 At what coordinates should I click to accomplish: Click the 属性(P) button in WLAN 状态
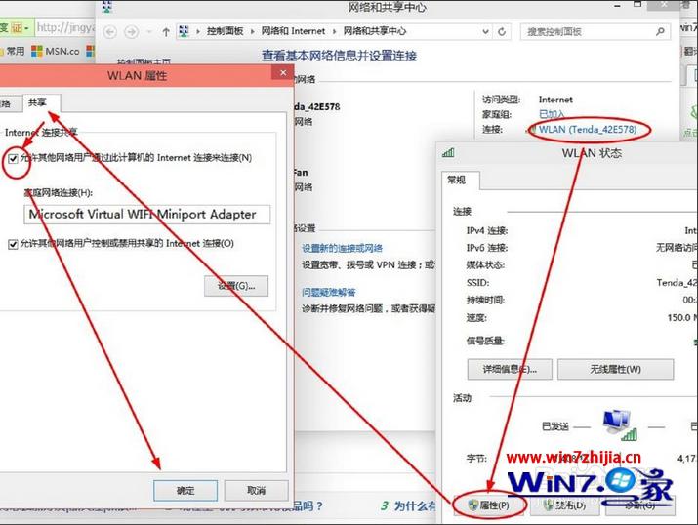(489, 505)
